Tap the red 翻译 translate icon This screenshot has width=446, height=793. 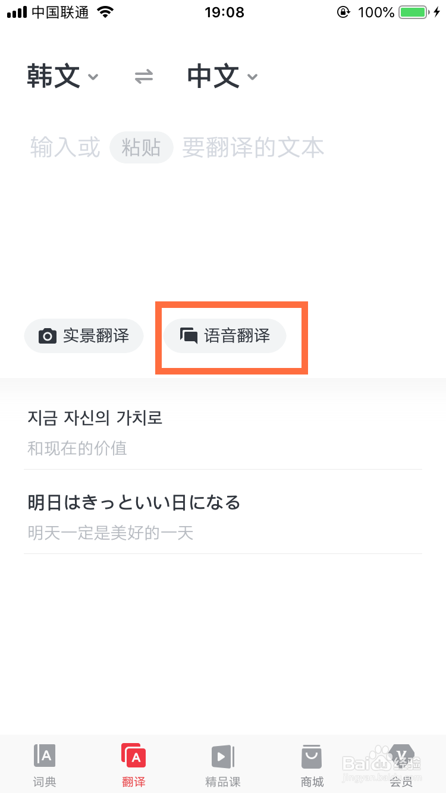tap(134, 756)
